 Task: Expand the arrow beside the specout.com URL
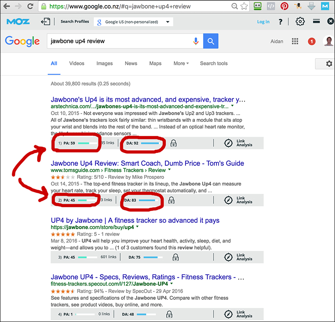pos(172,283)
